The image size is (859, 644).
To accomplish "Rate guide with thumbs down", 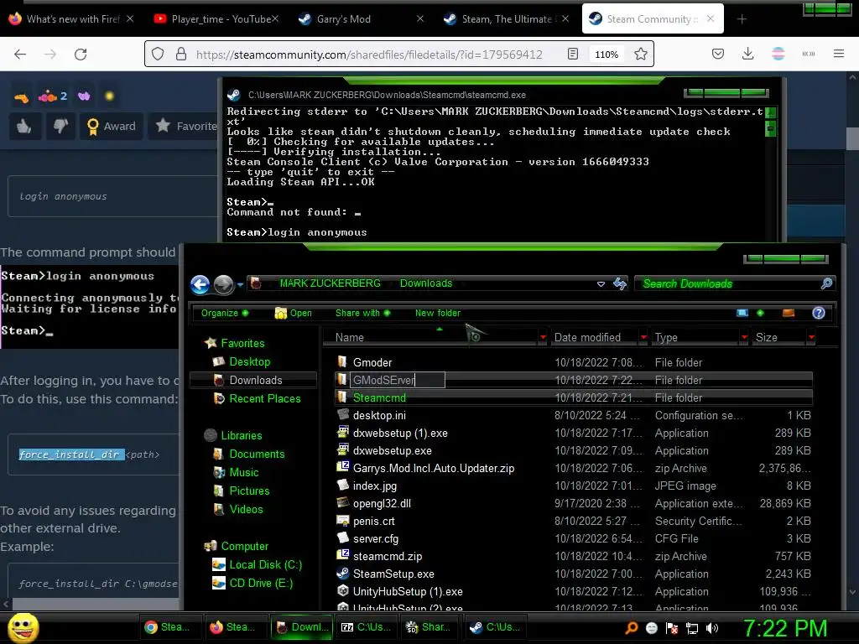I will pos(60,126).
